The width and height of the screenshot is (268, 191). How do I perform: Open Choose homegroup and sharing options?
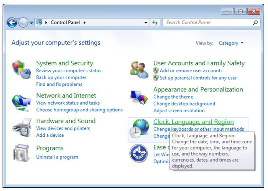(x=79, y=110)
